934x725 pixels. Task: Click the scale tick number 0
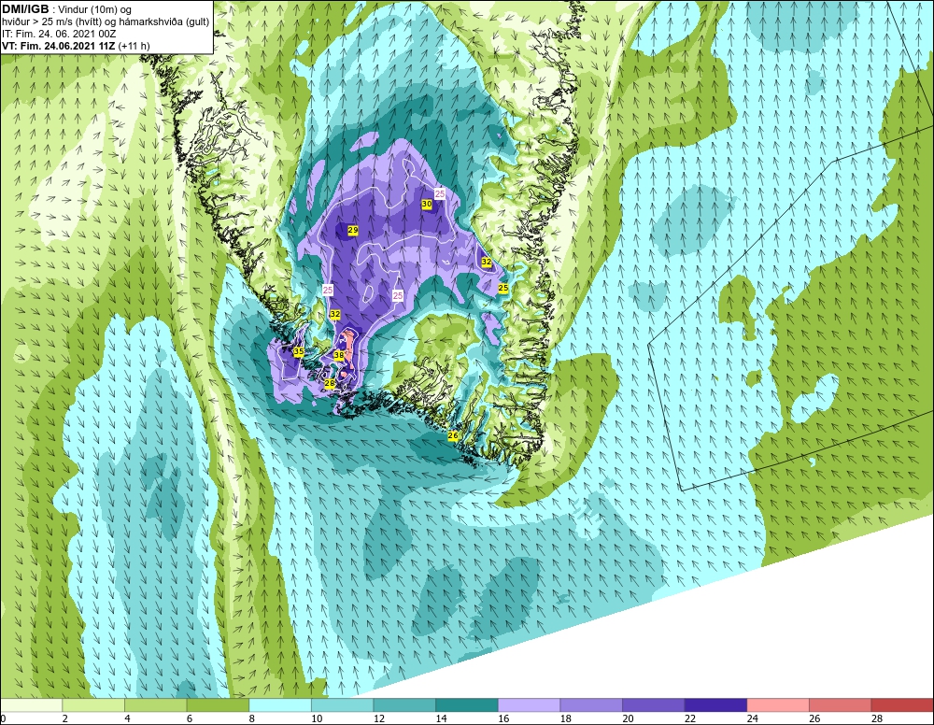click(3, 719)
